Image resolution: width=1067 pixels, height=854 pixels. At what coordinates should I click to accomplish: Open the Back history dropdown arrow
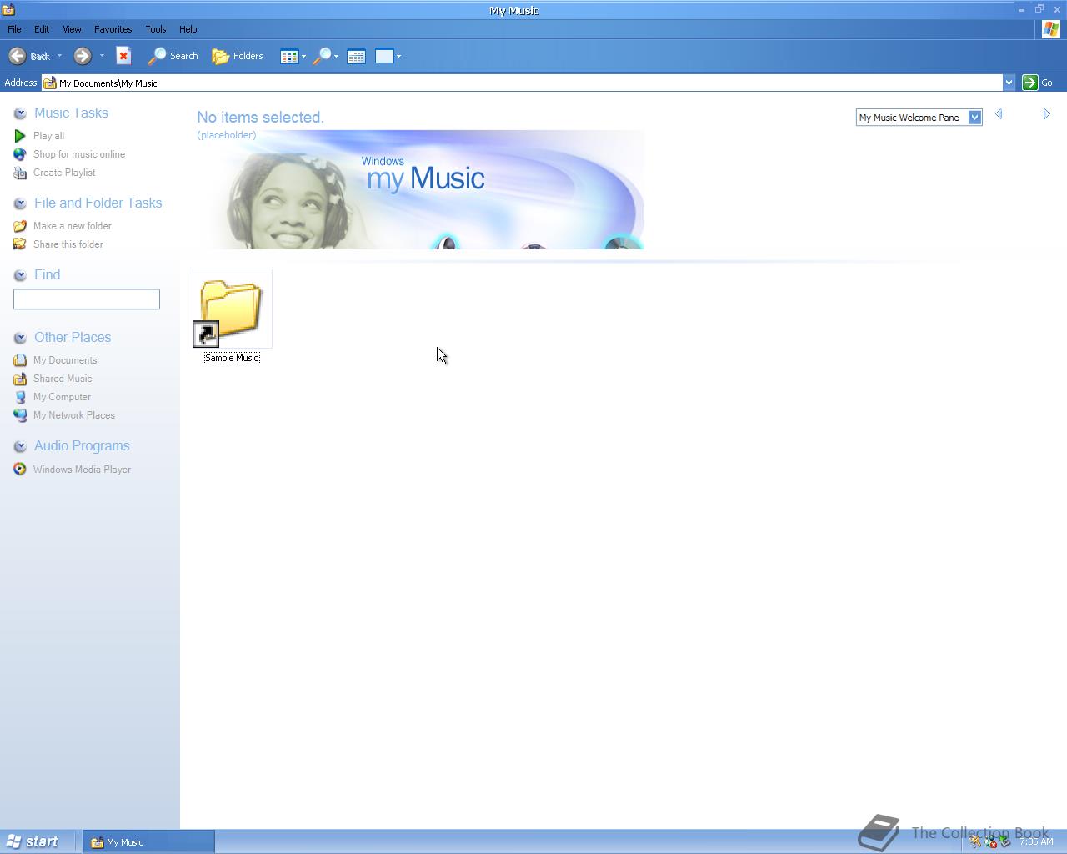pyautogui.click(x=59, y=56)
